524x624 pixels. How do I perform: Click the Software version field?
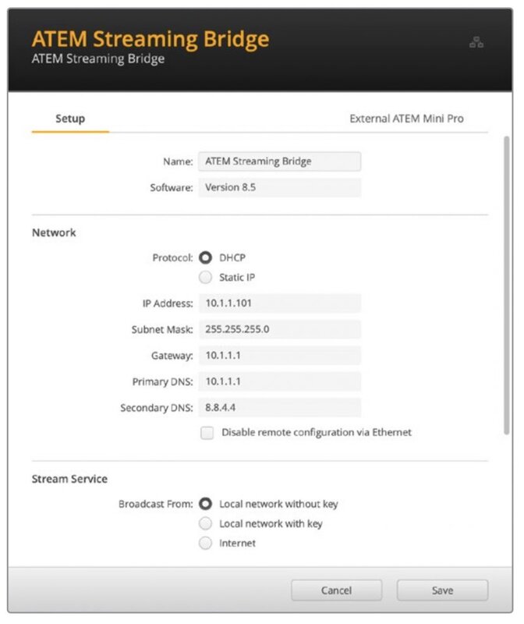tap(279, 187)
